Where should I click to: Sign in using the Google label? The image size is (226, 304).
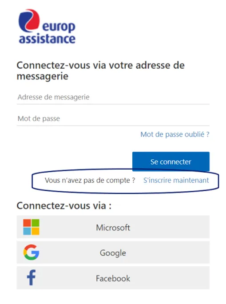coord(113,253)
